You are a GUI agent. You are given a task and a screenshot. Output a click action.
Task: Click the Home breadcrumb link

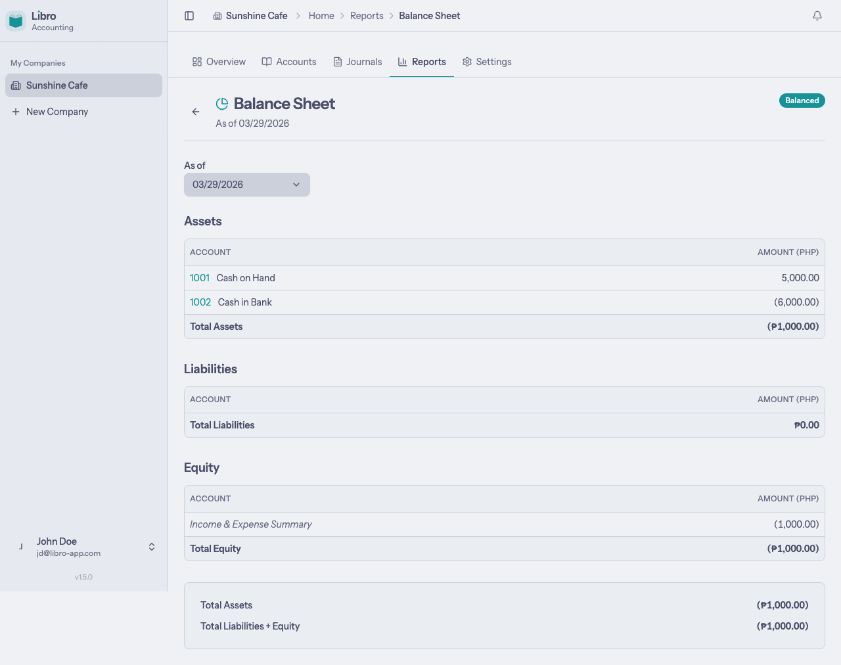(321, 16)
